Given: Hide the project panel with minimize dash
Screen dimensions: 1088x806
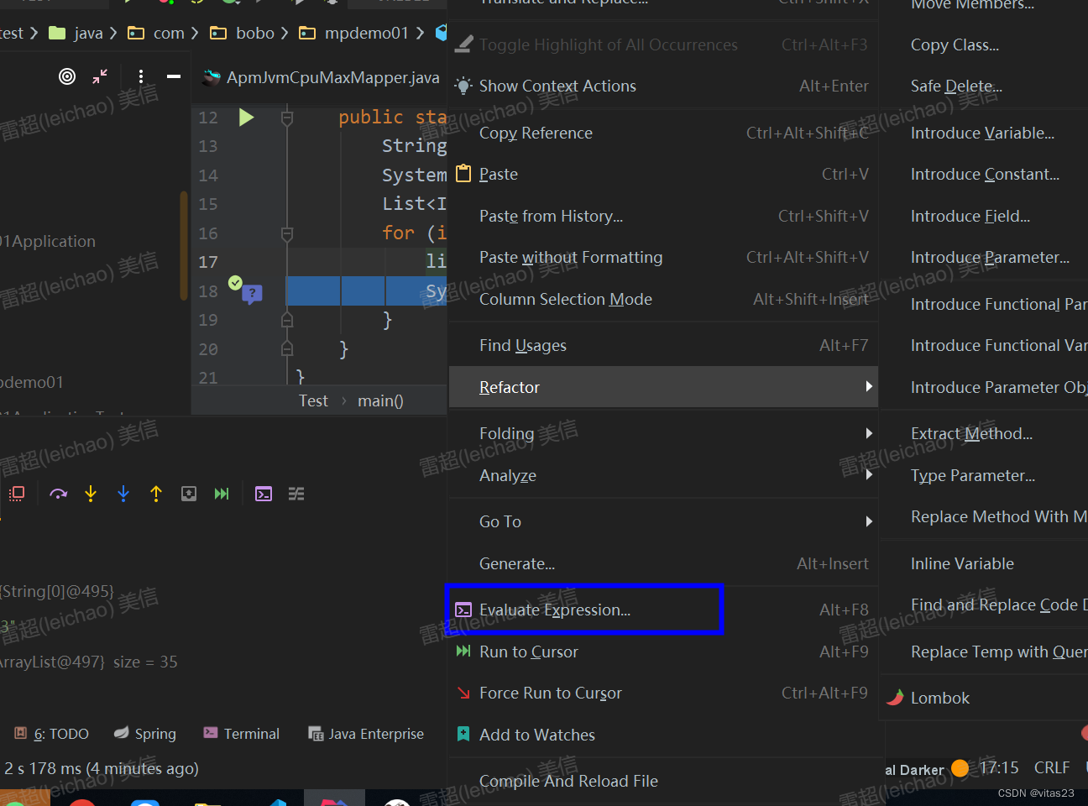Looking at the screenshot, I should tap(174, 76).
